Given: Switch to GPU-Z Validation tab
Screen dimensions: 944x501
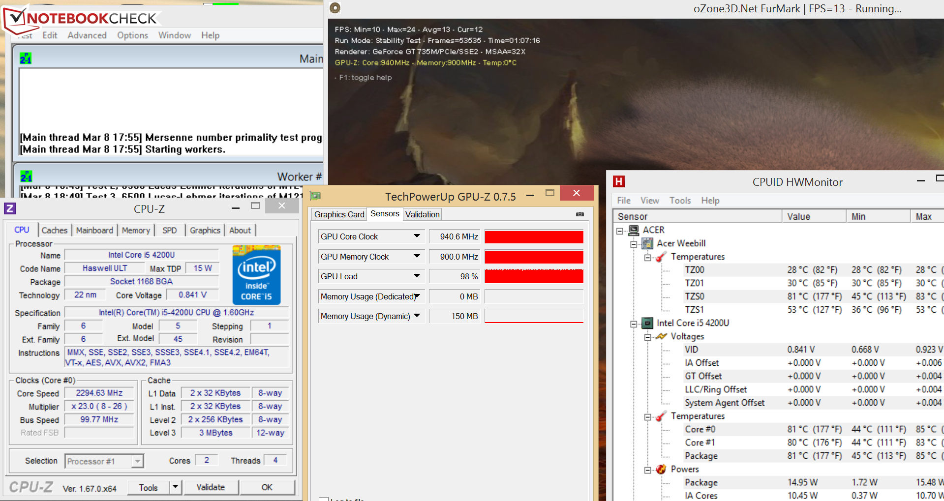Looking at the screenshot, I should point(423,214).
